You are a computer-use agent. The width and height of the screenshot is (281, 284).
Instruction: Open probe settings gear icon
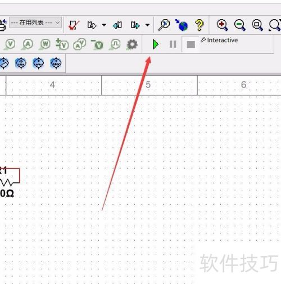click(132, 44)
